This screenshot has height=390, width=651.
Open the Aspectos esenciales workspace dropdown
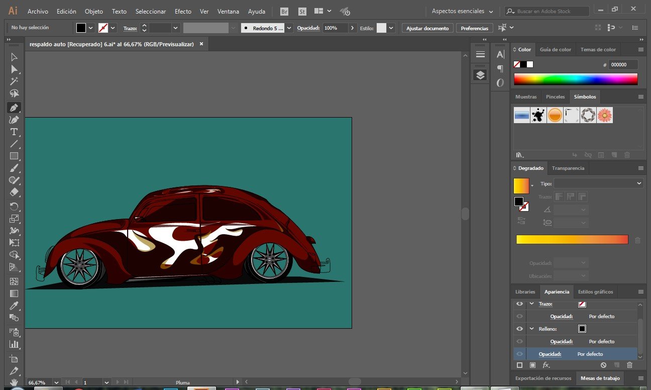[x=462, y=11]
